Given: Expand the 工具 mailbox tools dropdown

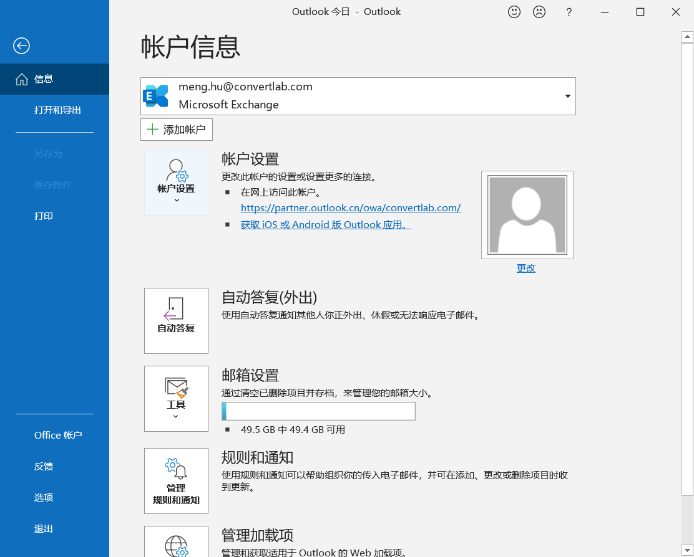Looking at the screenshot, I should tap(176, 398).
